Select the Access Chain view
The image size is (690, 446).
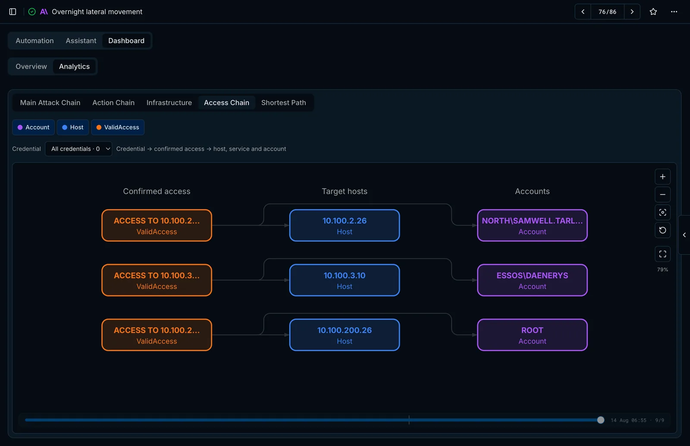227,103
